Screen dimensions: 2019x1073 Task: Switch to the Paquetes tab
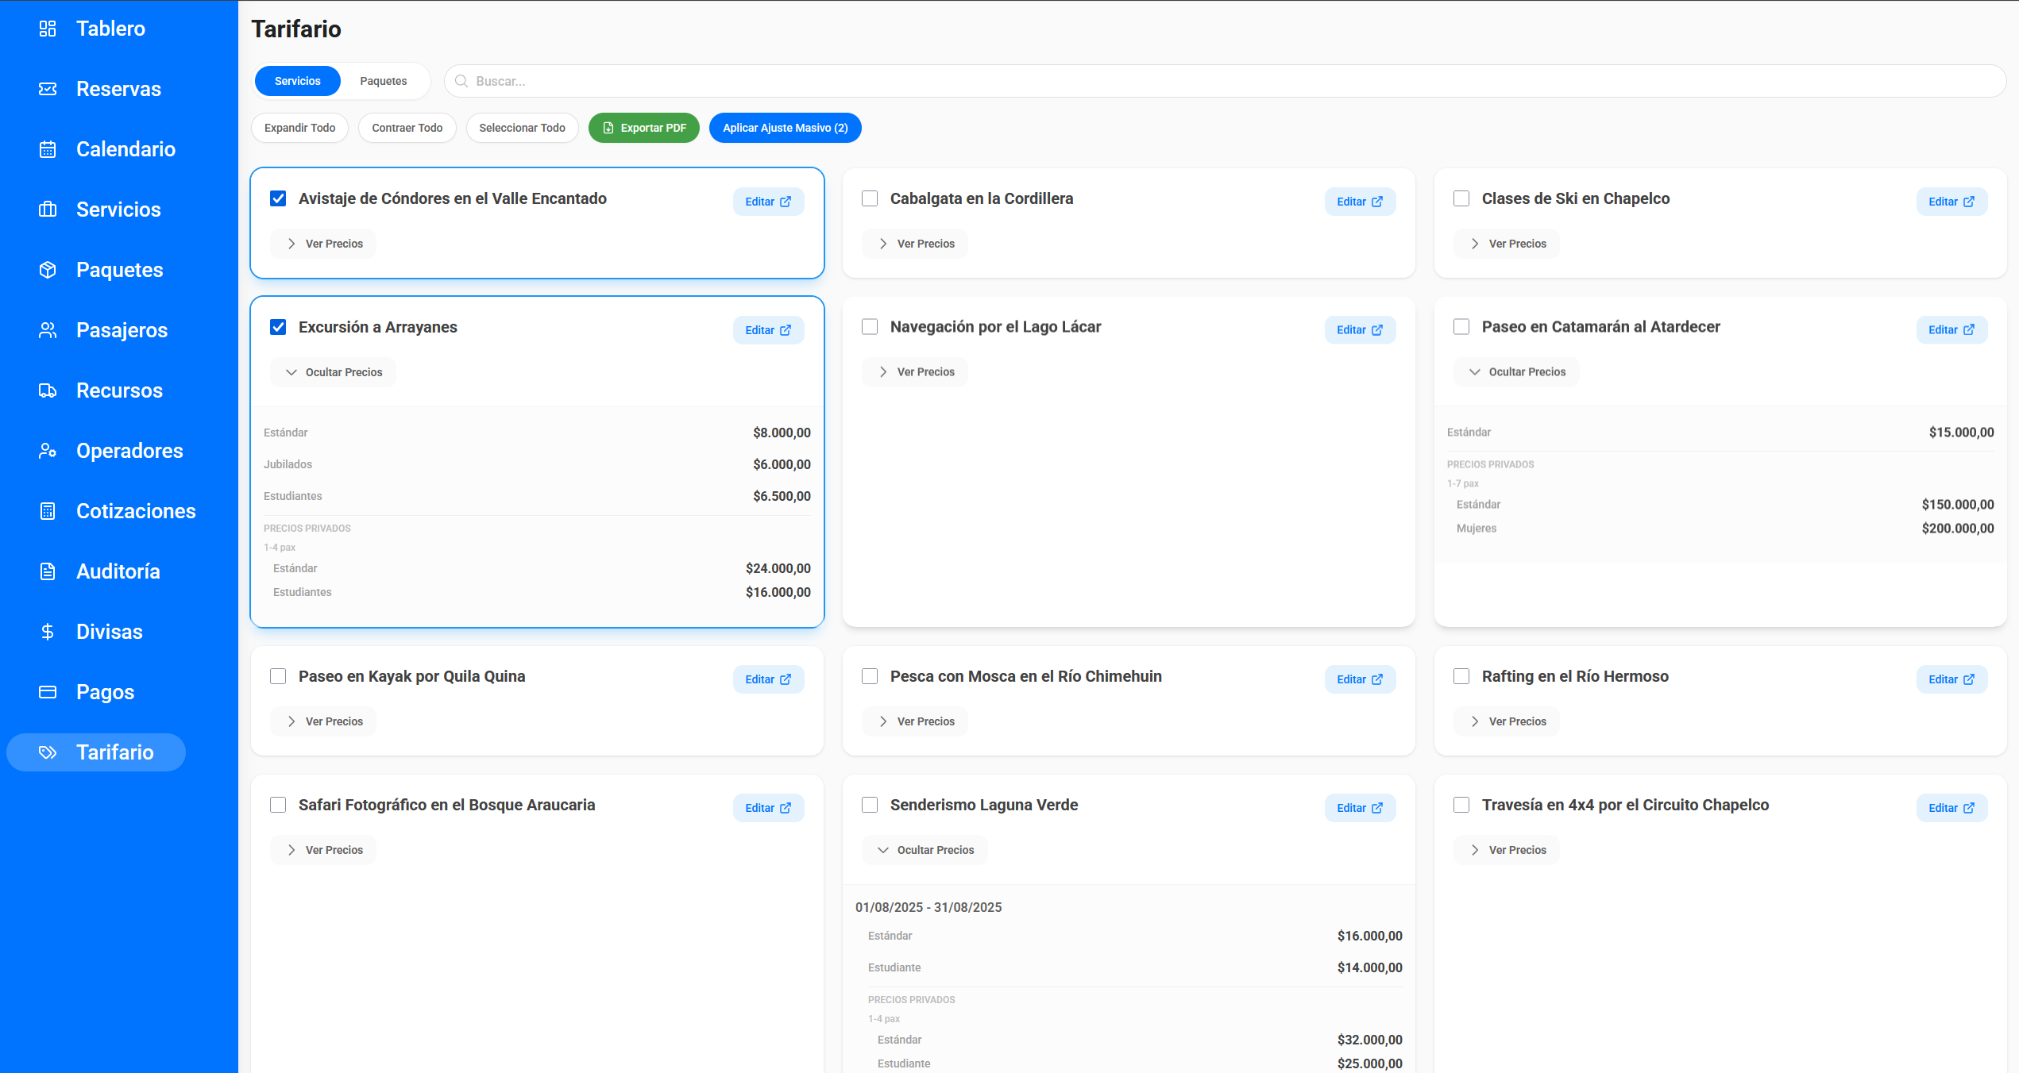pos(384,81)
